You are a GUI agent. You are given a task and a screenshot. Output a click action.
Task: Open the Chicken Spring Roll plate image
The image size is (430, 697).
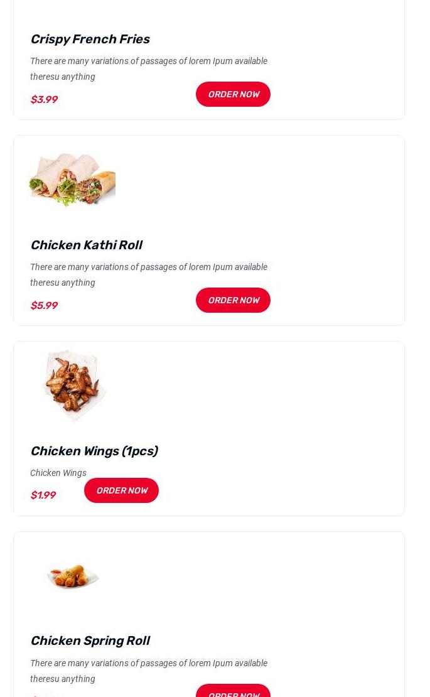click(x=73, y=576)
